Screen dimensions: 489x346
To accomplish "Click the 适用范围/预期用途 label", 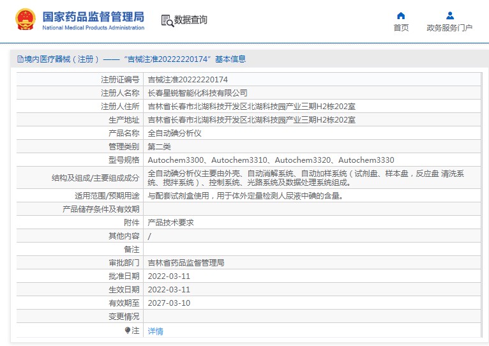I will pyautogui.click(x=107, y=196).
